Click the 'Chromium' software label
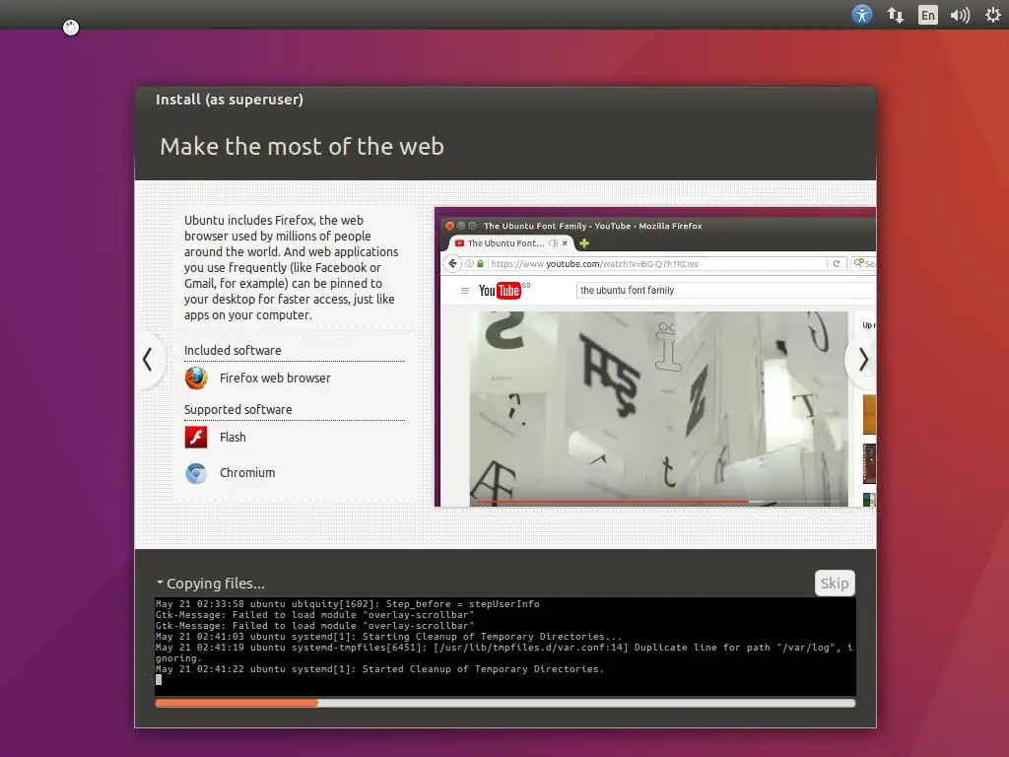 pyautogui.click(x=247, y=472)
